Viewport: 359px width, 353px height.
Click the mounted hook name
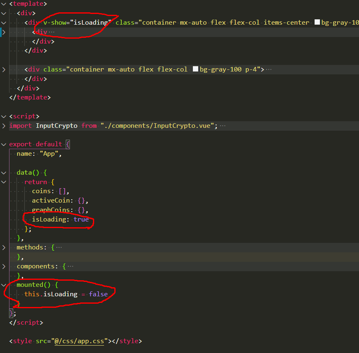click(30, 285)
